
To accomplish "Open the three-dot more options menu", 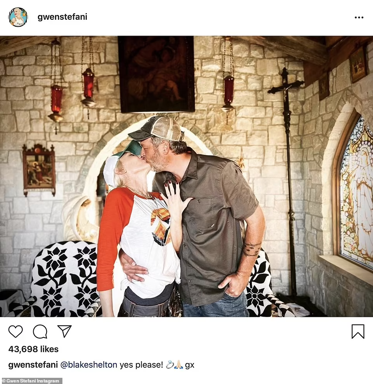I will [359, 17].
